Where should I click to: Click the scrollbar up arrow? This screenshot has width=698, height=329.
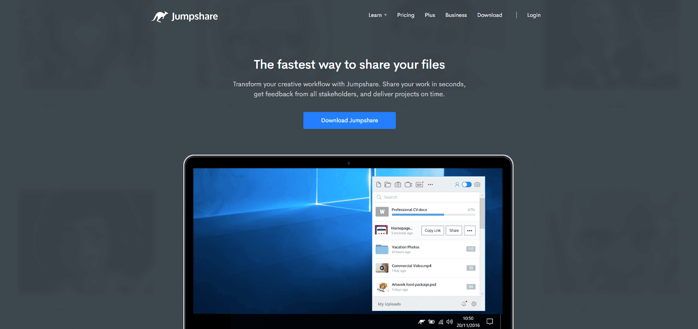click(482, 195)
